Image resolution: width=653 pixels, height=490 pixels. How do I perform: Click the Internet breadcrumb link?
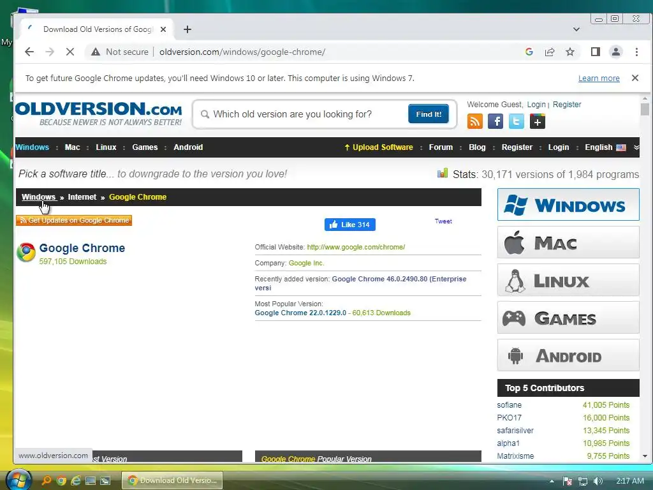click(82, 197)
